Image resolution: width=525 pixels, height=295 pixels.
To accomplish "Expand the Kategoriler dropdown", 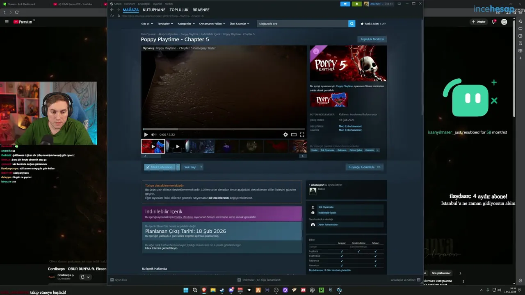I will 186,24.
